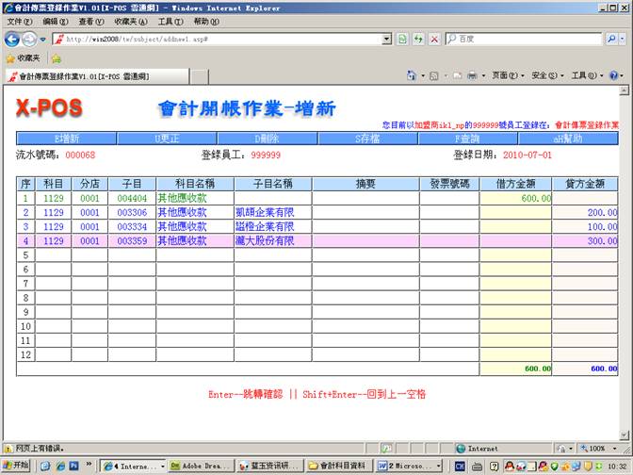Click the Help question mark icon
This screenshot has height=475, width=633.
tap(612, 75)
